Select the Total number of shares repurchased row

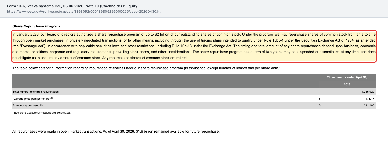tap(194, 92)
